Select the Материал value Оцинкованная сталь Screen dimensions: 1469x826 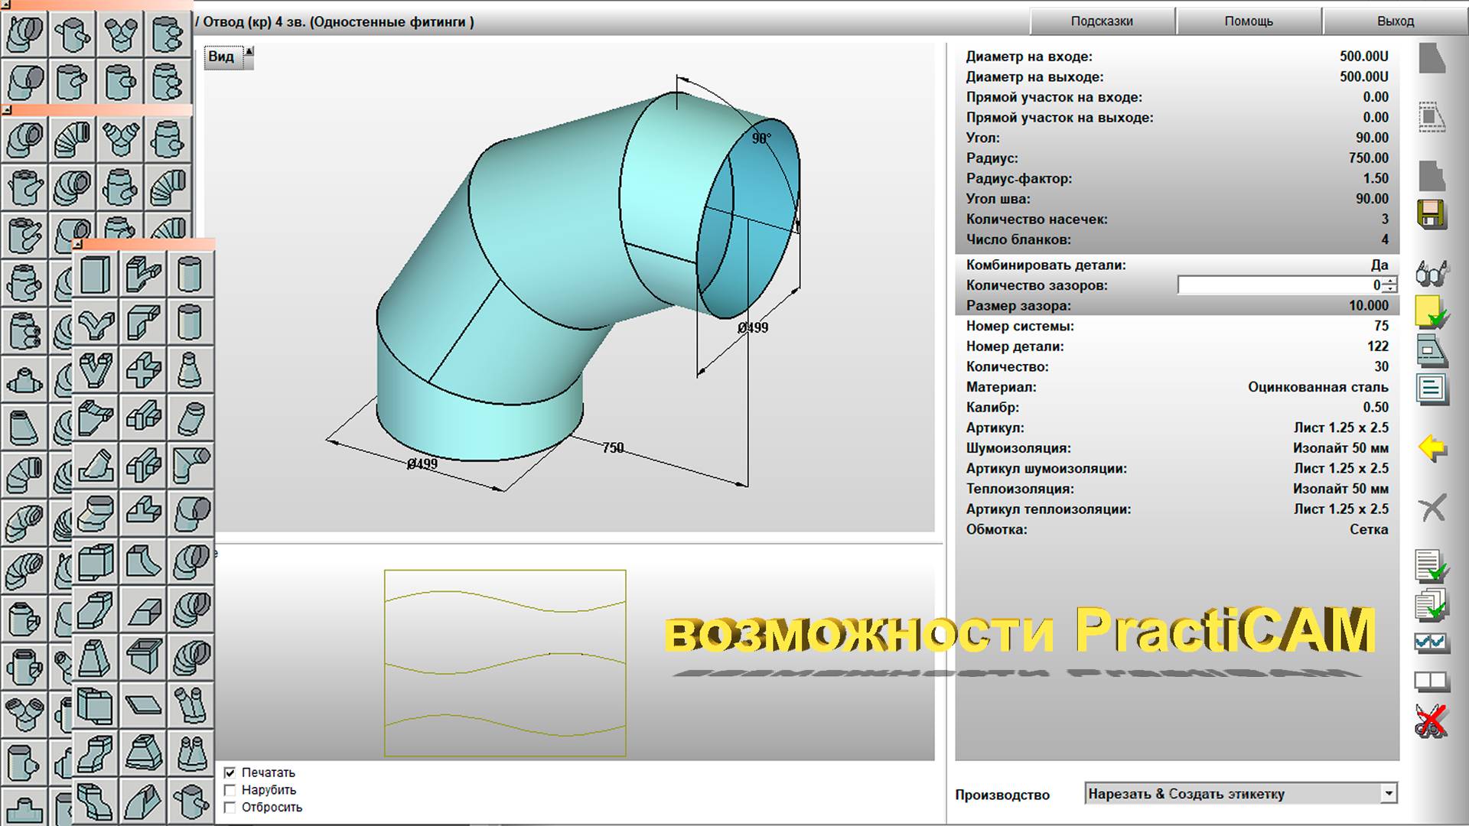point(1318,387)
